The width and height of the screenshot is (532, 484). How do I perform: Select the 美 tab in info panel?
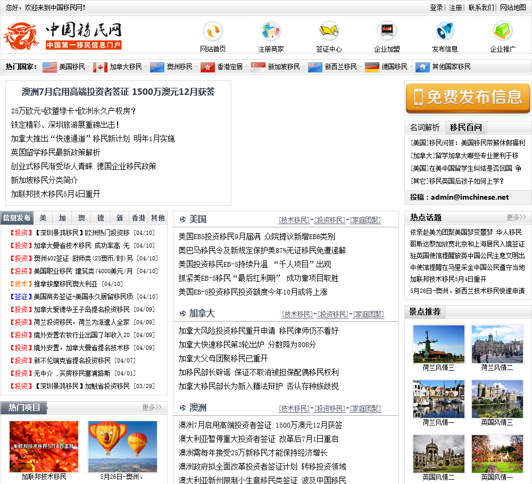(43, 218)
